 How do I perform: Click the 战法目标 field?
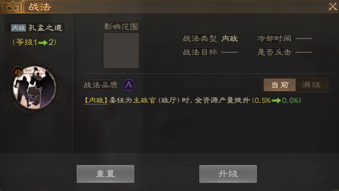(x=210, y=52)
